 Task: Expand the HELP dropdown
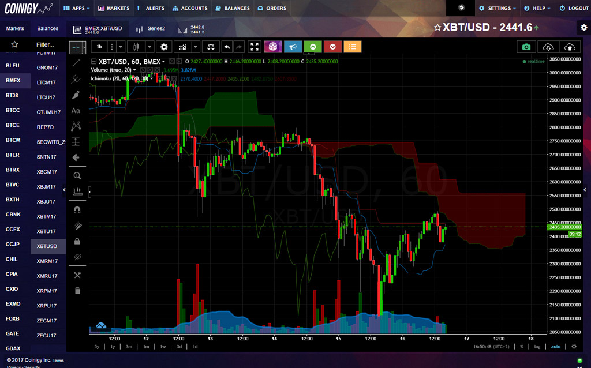(x=537, y=8)
